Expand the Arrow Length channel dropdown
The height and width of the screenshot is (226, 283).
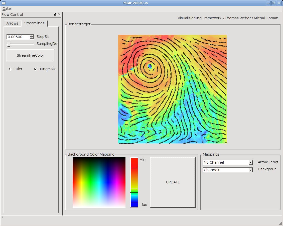(250, 163)
